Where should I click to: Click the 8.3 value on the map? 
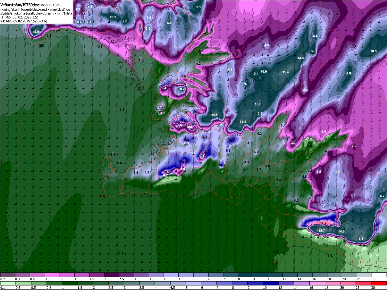pyautogui.click(x=205, y=138)
